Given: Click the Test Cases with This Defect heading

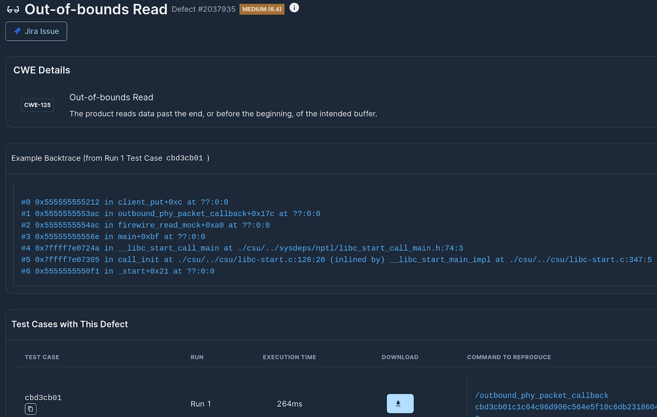Looking at the screenshot, I should click(70, 324).
